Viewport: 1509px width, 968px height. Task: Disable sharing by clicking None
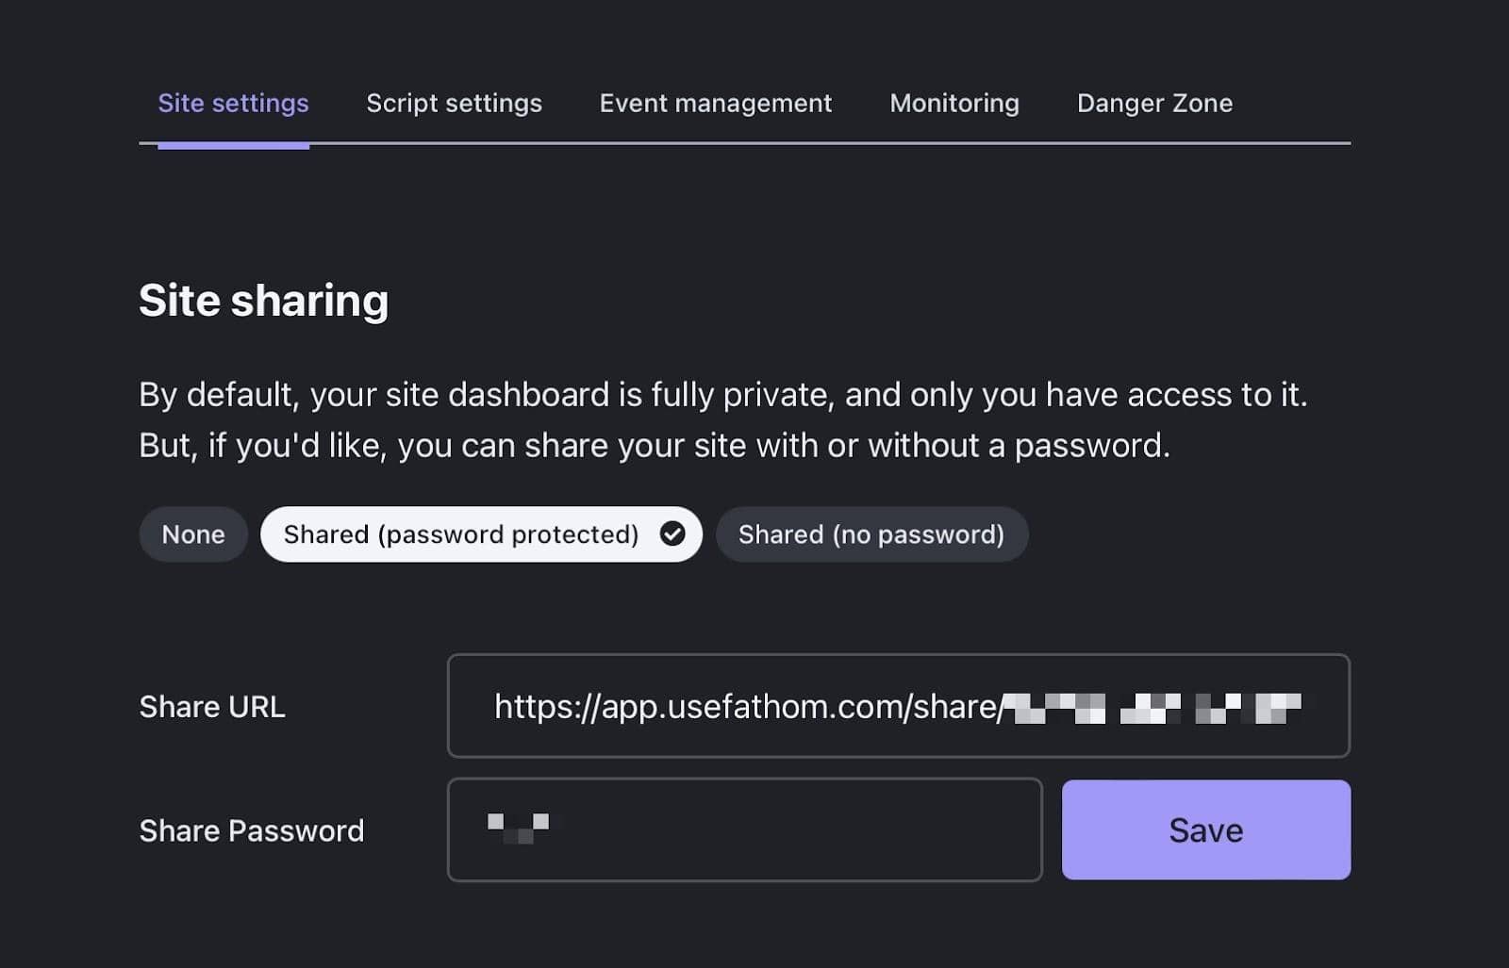coord(192,534)
